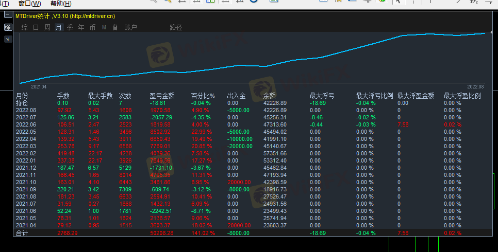
Task: Select the 月 monthly statistics tab
Action: (58, 27)
